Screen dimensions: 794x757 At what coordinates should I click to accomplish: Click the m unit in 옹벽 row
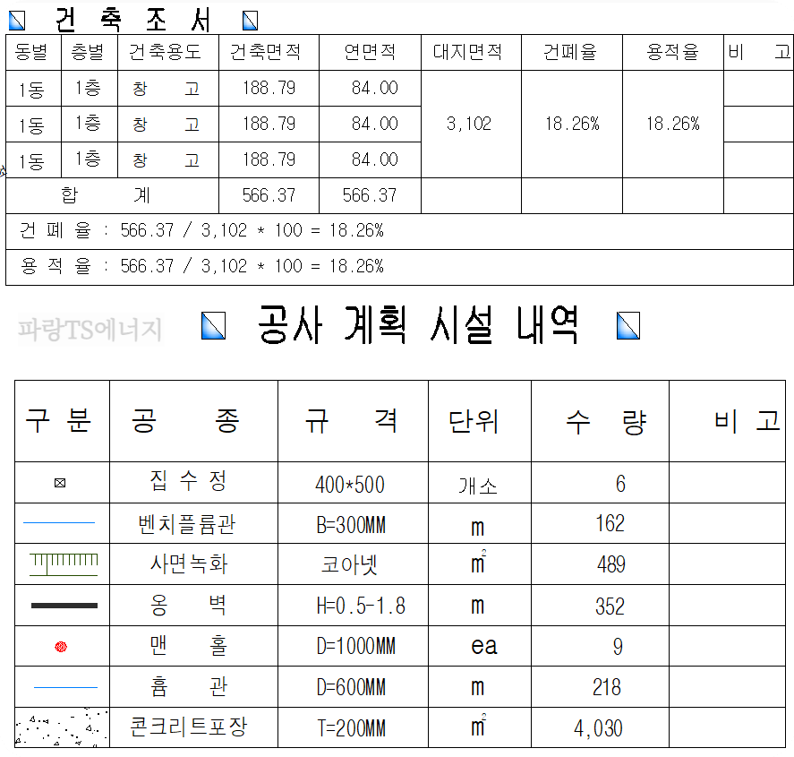click(477, 606)
